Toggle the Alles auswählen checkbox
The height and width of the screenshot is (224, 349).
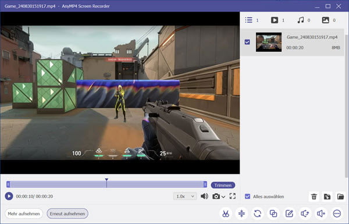tap(247, 197)
